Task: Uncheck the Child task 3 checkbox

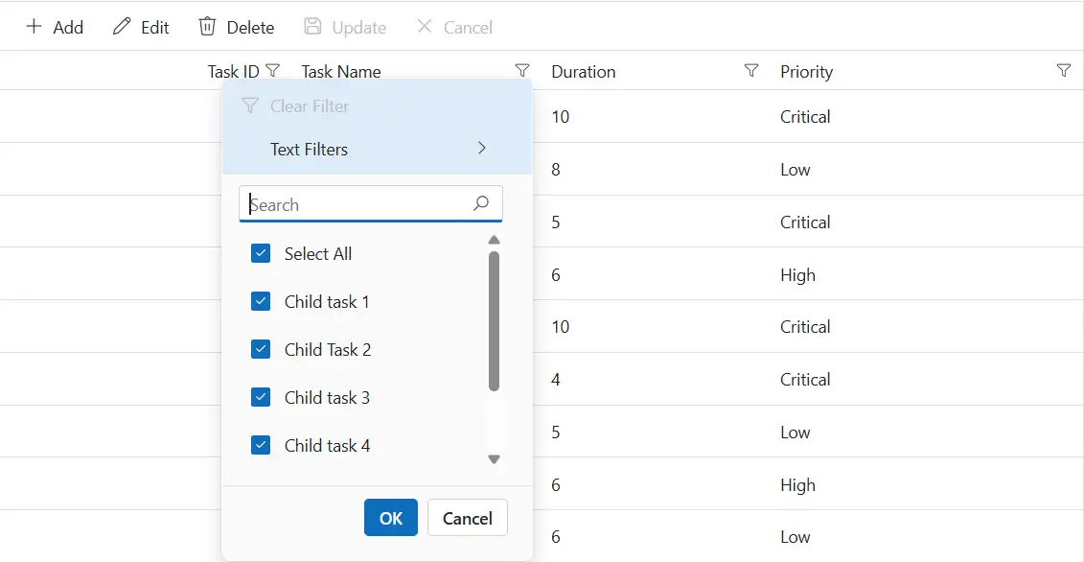Action: tap(261, 397)
